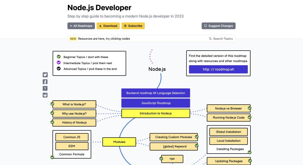
Task: Share the roadmap via the Reddit icon
Action: click(45, 95)
